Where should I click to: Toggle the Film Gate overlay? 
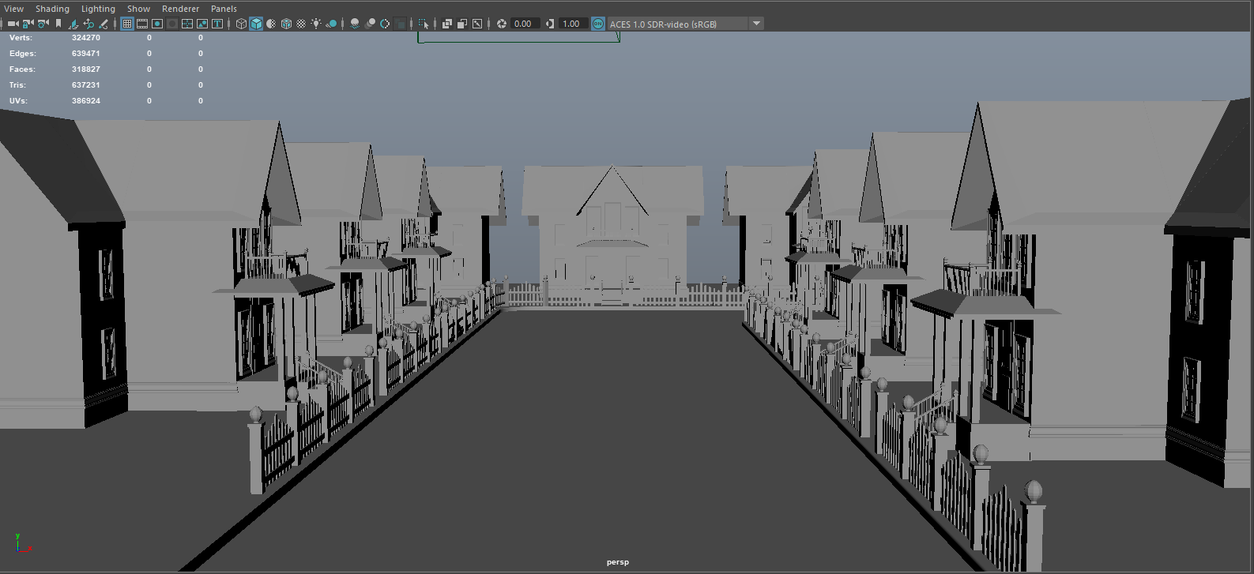pos(142,24)
